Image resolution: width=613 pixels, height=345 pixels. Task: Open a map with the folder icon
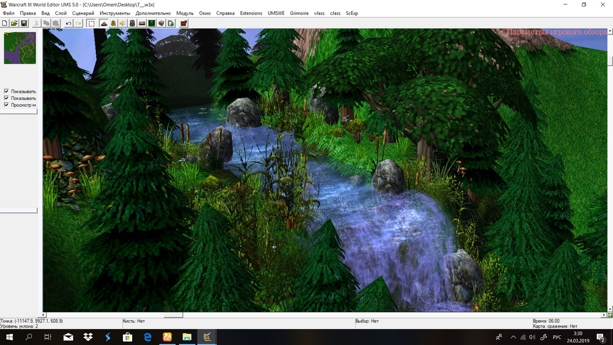(14, 23)
